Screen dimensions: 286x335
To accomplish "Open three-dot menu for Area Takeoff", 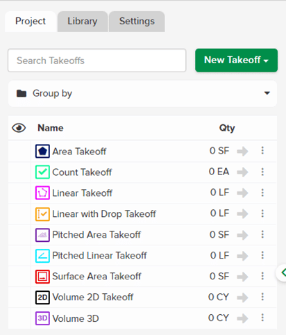I will [x=262, y=151].
